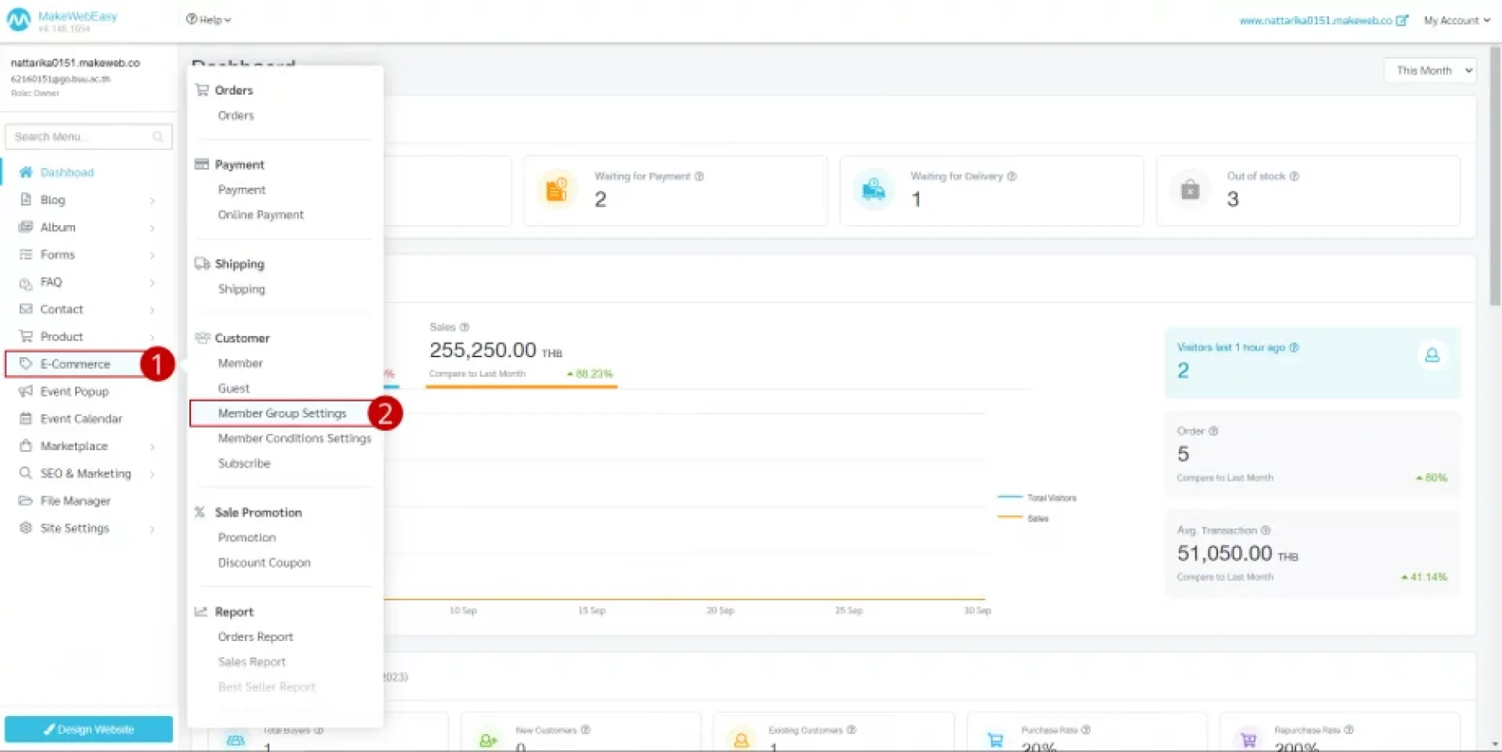
Task: Expand Site Settings in the sidebar
Action: tap(152, 528)
